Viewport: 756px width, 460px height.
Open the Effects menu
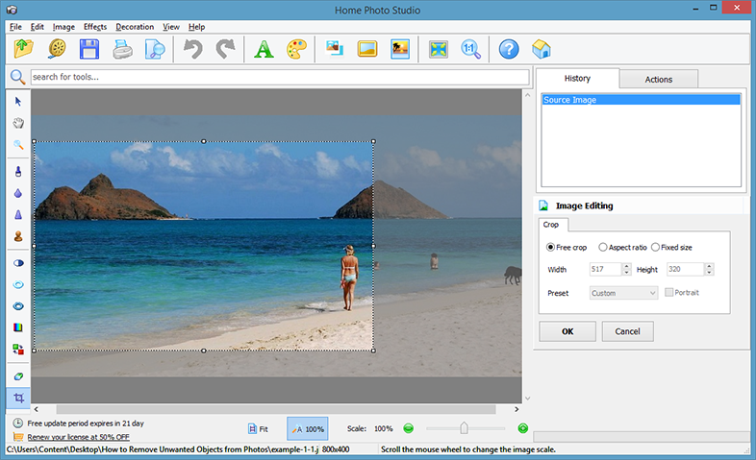pyautogui.click(x=95, y=27)
